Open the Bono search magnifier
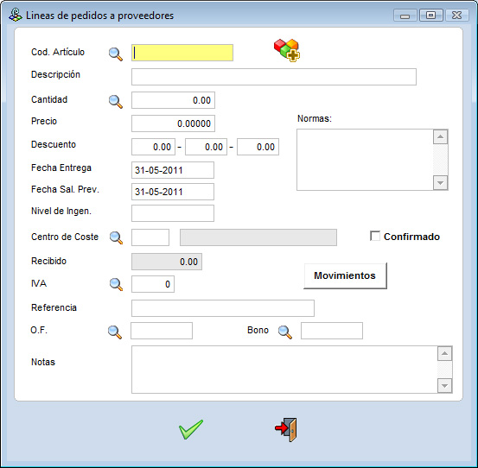 point(285,332)
